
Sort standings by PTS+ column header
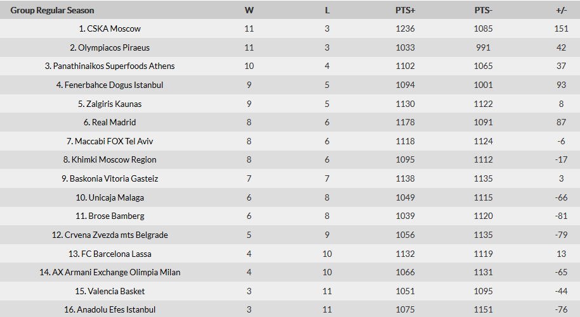[405, 10]
